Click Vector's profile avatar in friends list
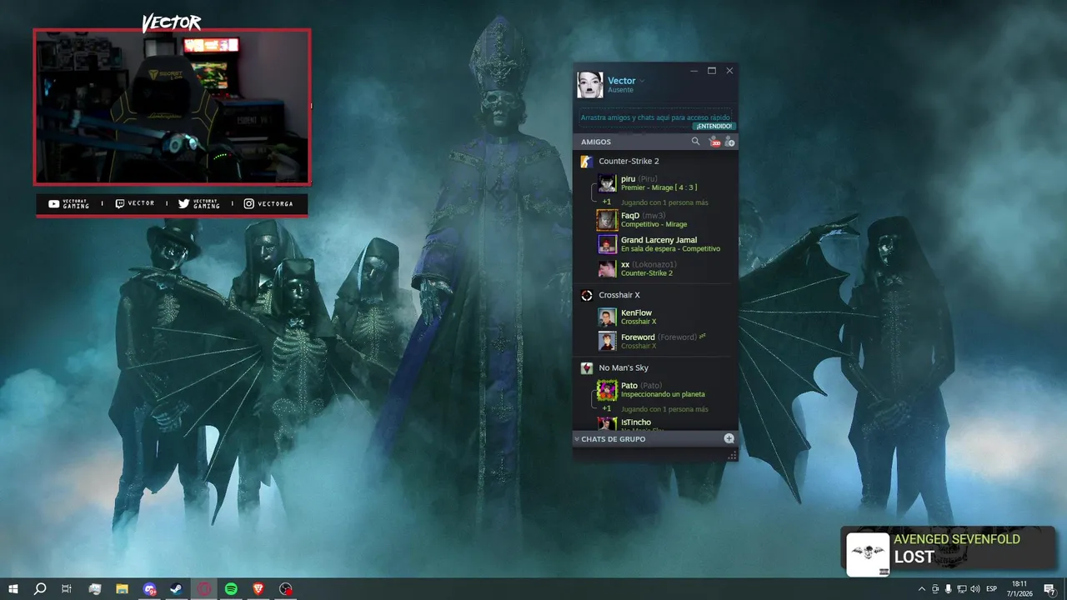Screen dimensions: 1067x600 pos(590,84)
